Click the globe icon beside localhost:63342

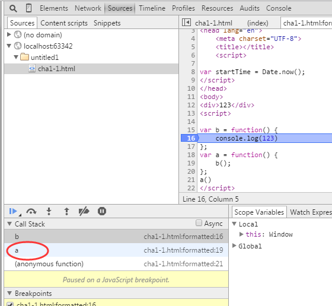[x=18, y=46]
